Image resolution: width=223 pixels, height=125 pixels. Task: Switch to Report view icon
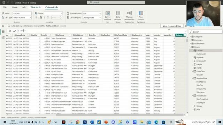pyautogui.click(x=3, y=26)
